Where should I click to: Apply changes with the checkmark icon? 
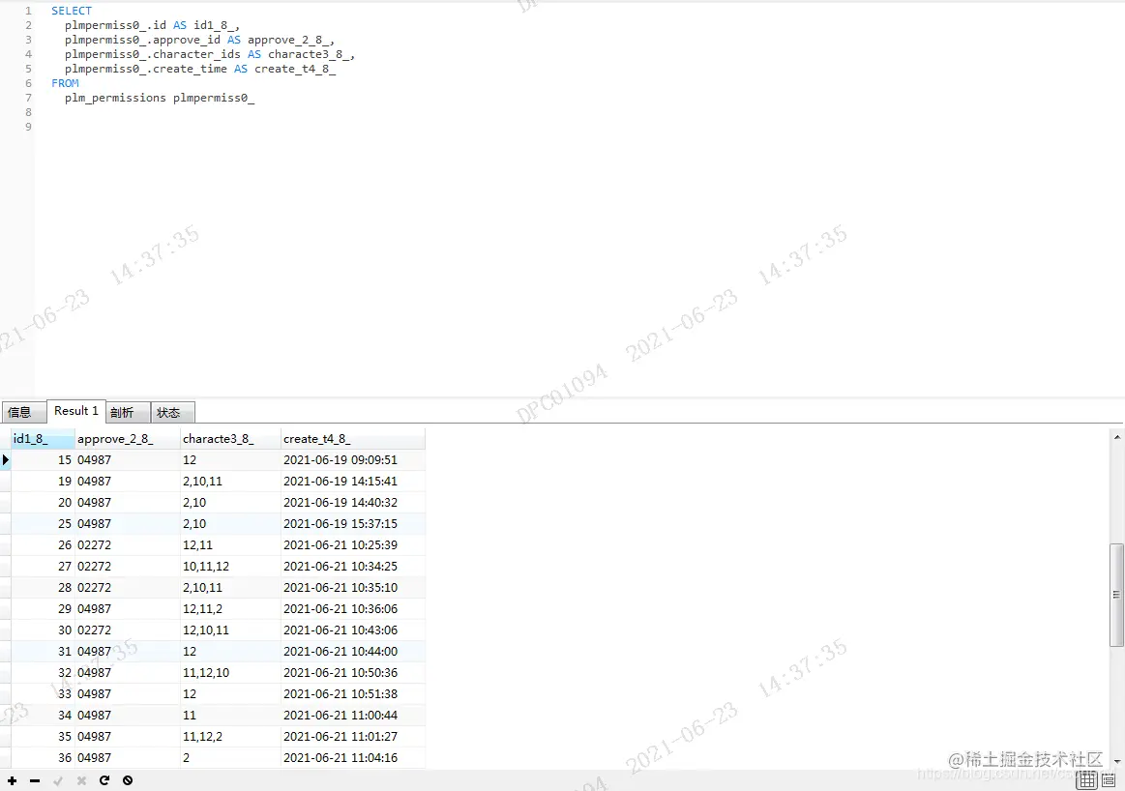(x=58, y=780)
